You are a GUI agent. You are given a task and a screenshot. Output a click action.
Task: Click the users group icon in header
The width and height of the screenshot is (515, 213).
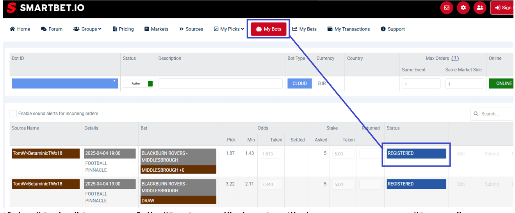click(479, 7)
